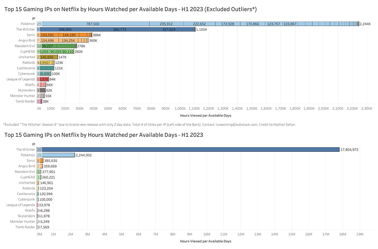378x249 pixels.
Task: Select the 360K Angry Bird total
Action: click(x=93, y=41)
